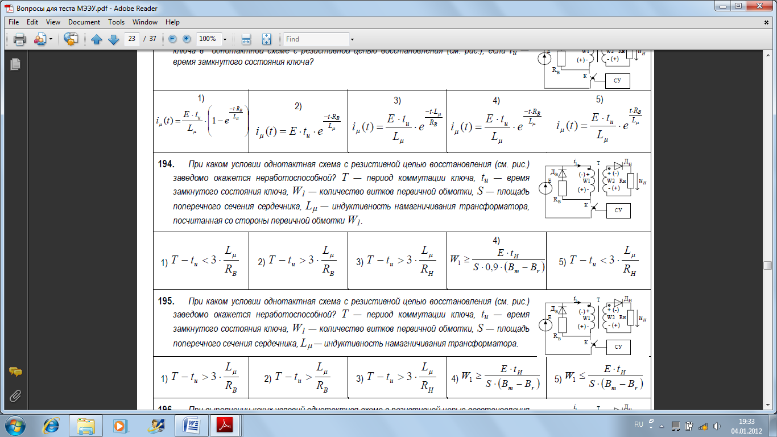Go to previous page with up arrow
The image size is (777, 437).
[96, 39]
